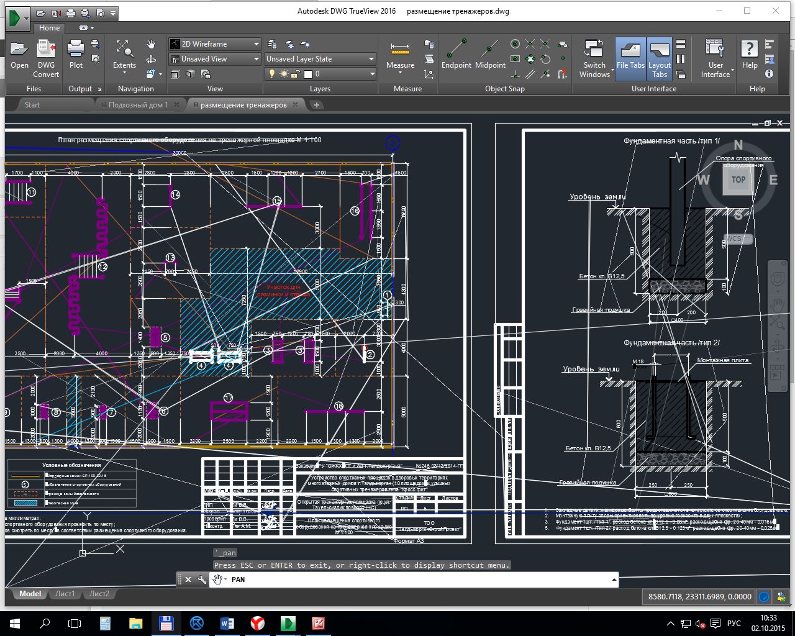This screenshot has height=636, width=795.
Task: Click layer color white swatch
Action: point(307,74)
